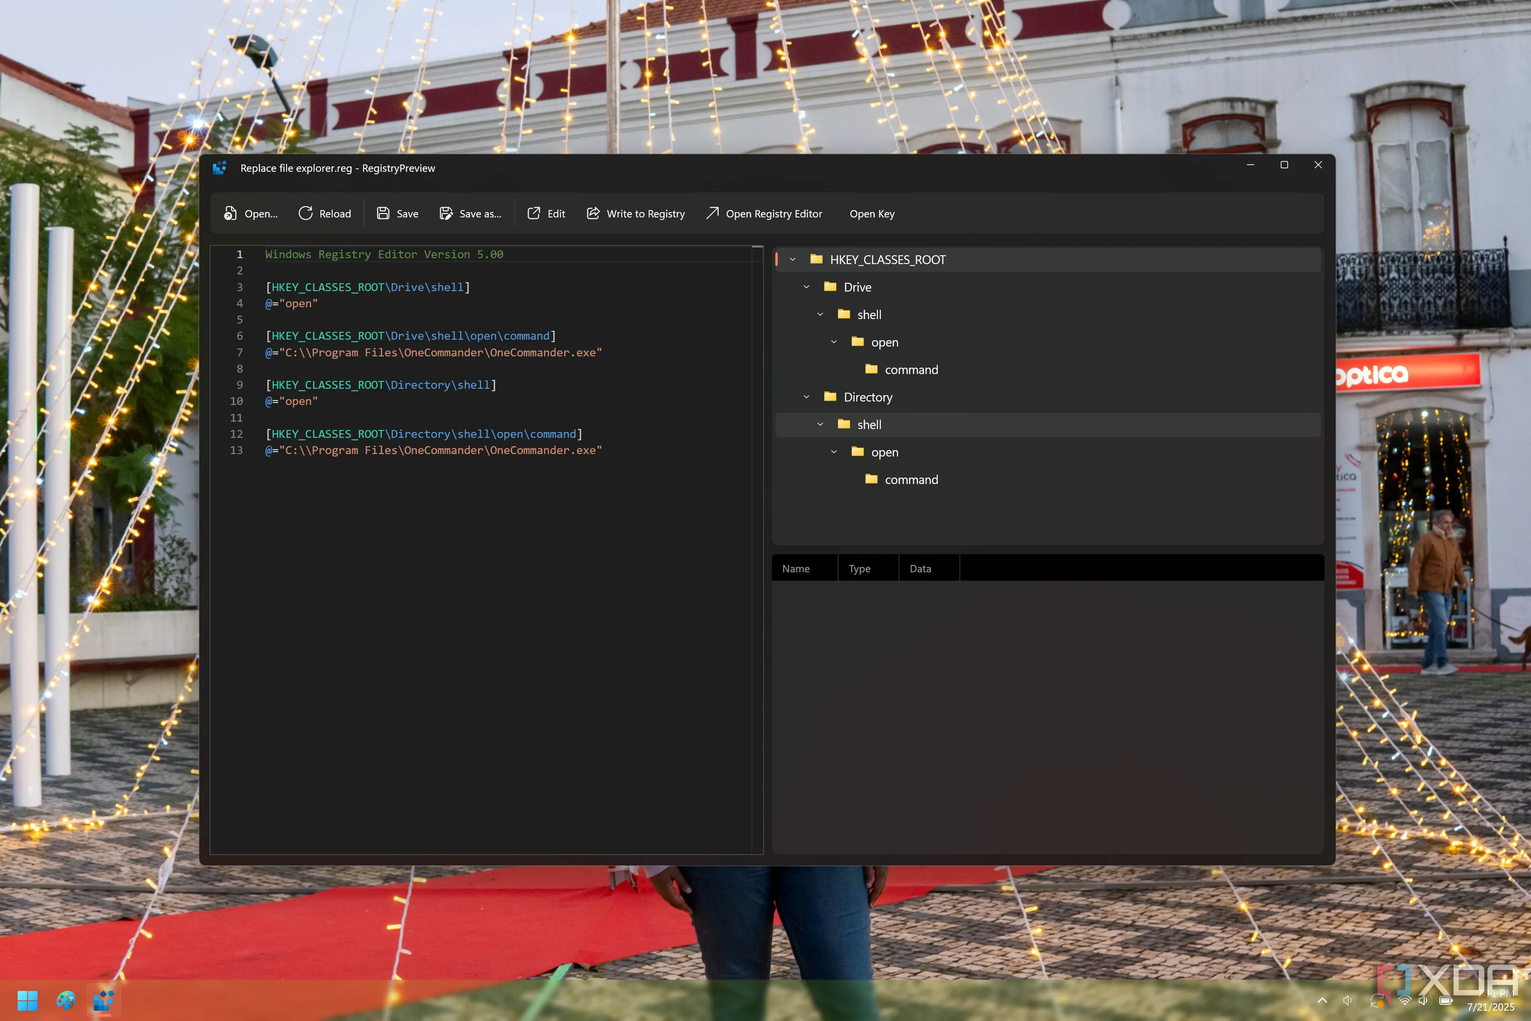This screenshot has width=1531, height=1021.
Task: Click the Save floppy disk icon
Action: coord(383,214)
